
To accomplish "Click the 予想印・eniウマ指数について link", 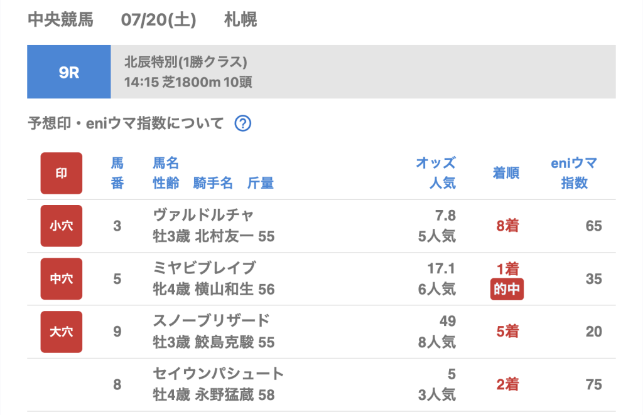I will [126, 123].
